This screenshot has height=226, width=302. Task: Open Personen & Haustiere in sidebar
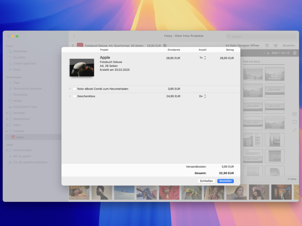click(27, 88)
